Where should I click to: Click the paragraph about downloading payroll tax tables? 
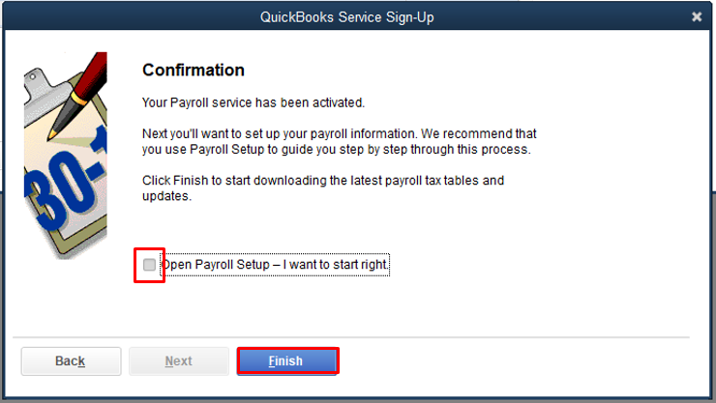[x=322, y=188]
